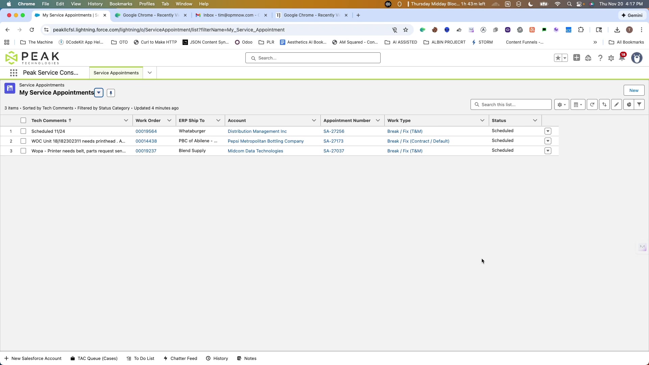
Task: Focus the global Search field
Action: (x=313, y=58)
